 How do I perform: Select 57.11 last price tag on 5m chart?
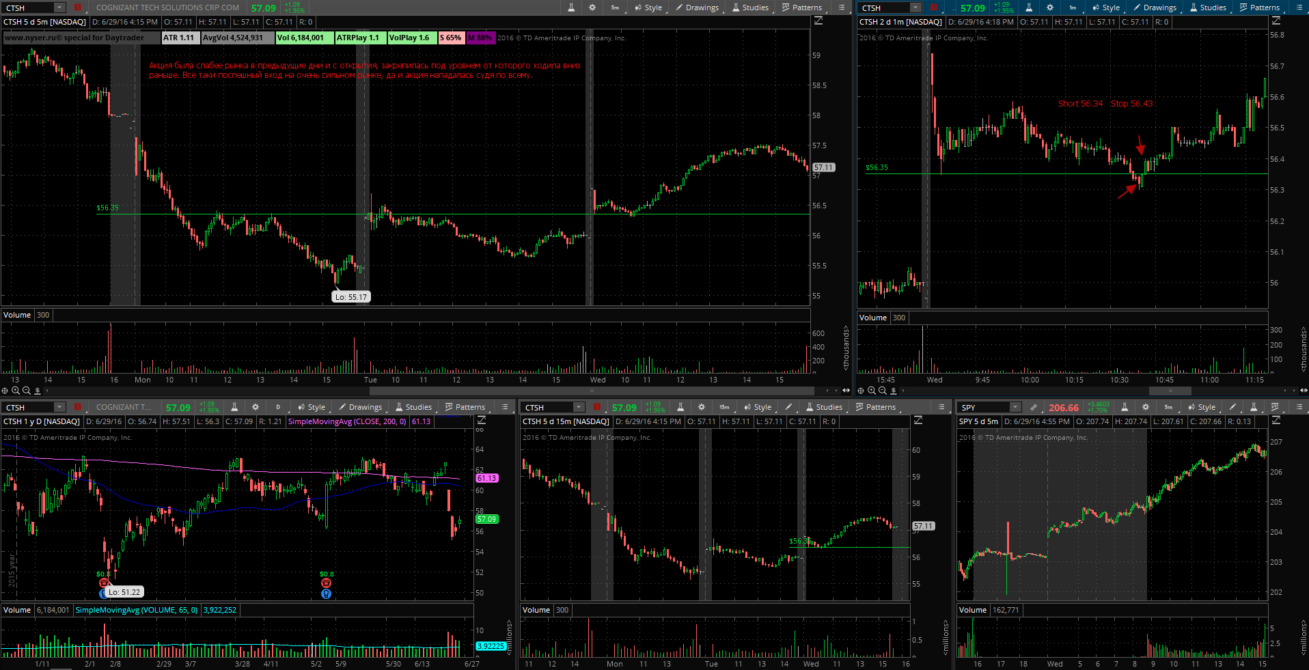pyautogui.click(x=824, y=167)
